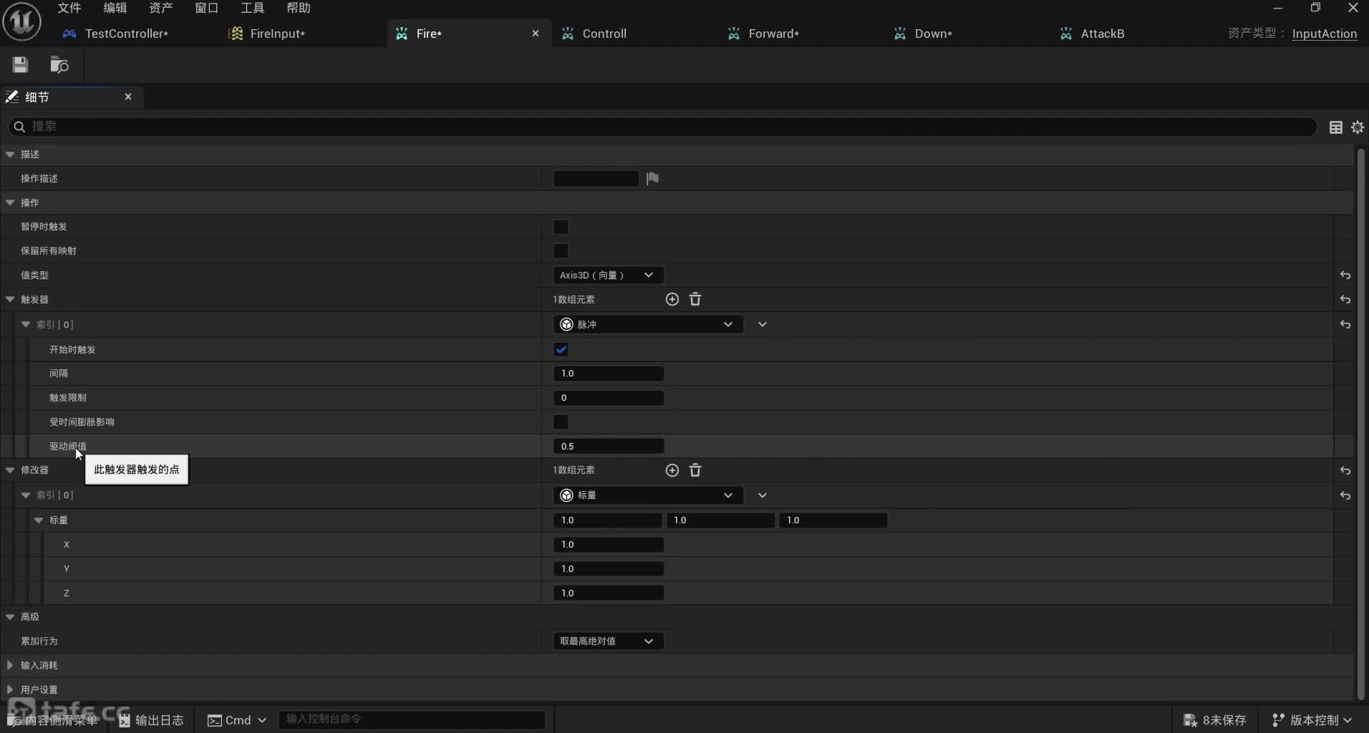Add a new element to 修改器 array
1369x733 pixels.
[x=672, y=471]
